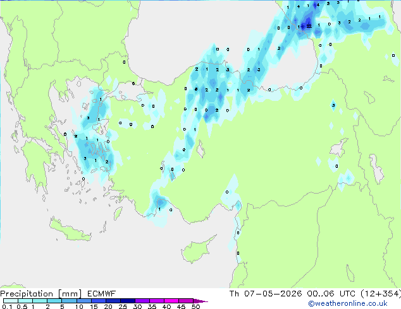The height and width of the screenshot is (309, 401).
Task: Open the weatheronline.co.uk copyright link
Action: pos(348,303)
